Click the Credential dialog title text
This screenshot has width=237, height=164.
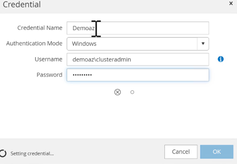click(x=22, y=5)
